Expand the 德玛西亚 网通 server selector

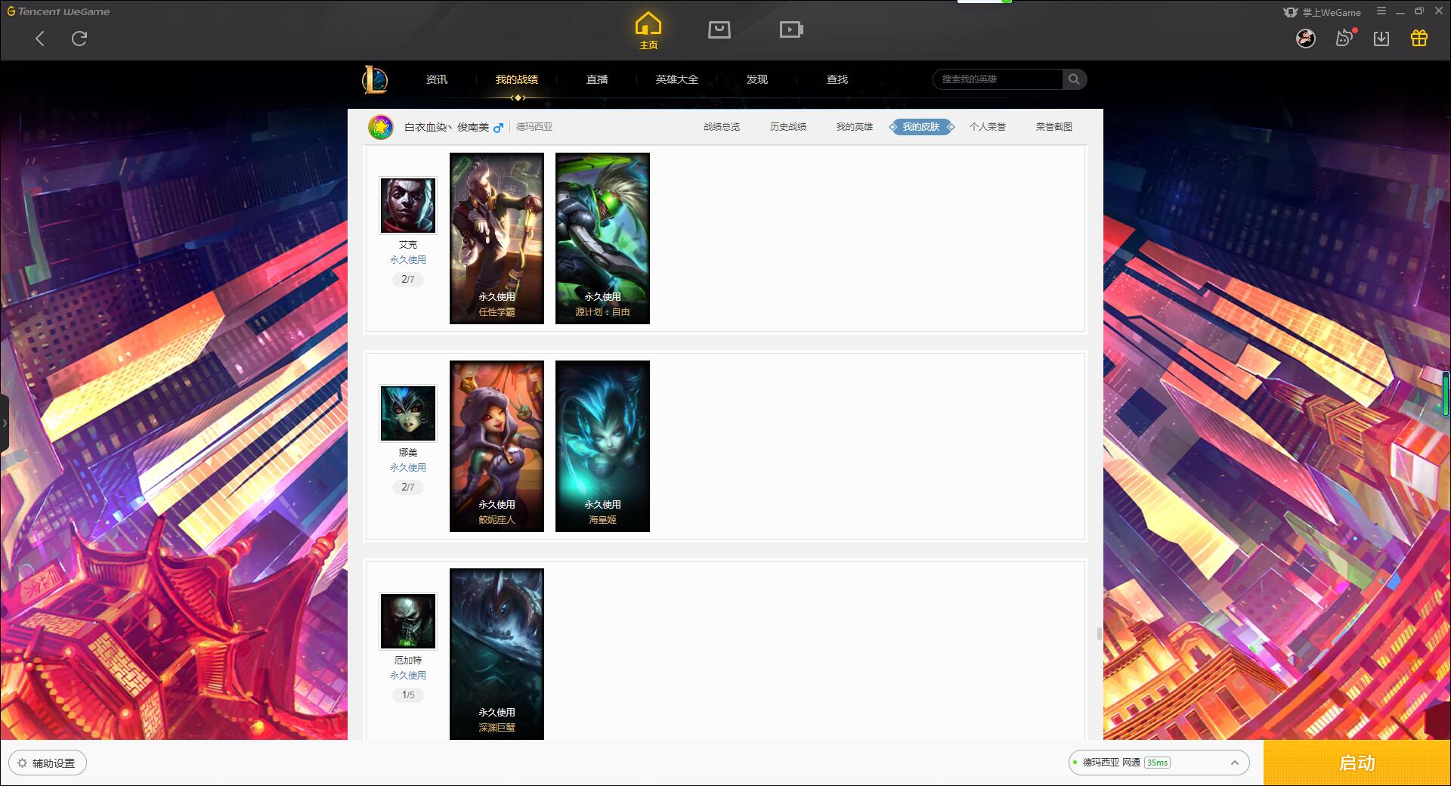pyautogui.click(x=1159, y=763)
